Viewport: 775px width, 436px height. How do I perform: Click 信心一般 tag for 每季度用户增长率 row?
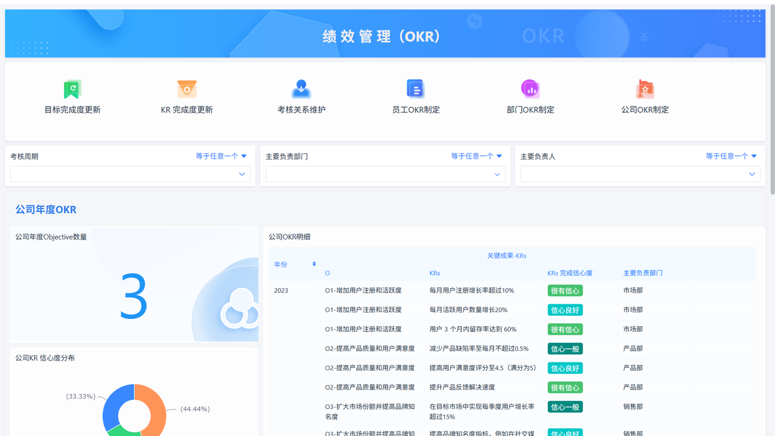(565, 407)
